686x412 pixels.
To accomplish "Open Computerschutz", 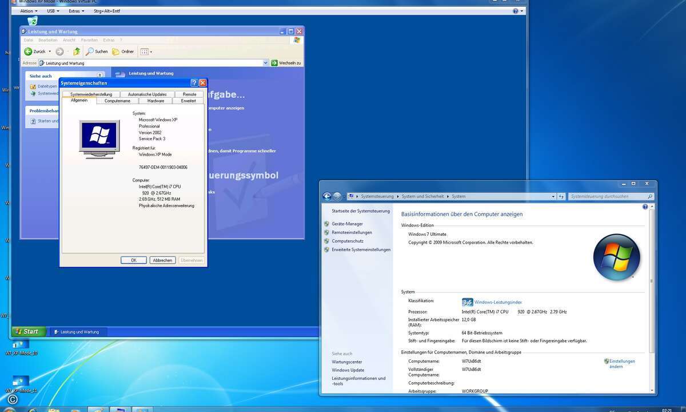I will (348, 241).
